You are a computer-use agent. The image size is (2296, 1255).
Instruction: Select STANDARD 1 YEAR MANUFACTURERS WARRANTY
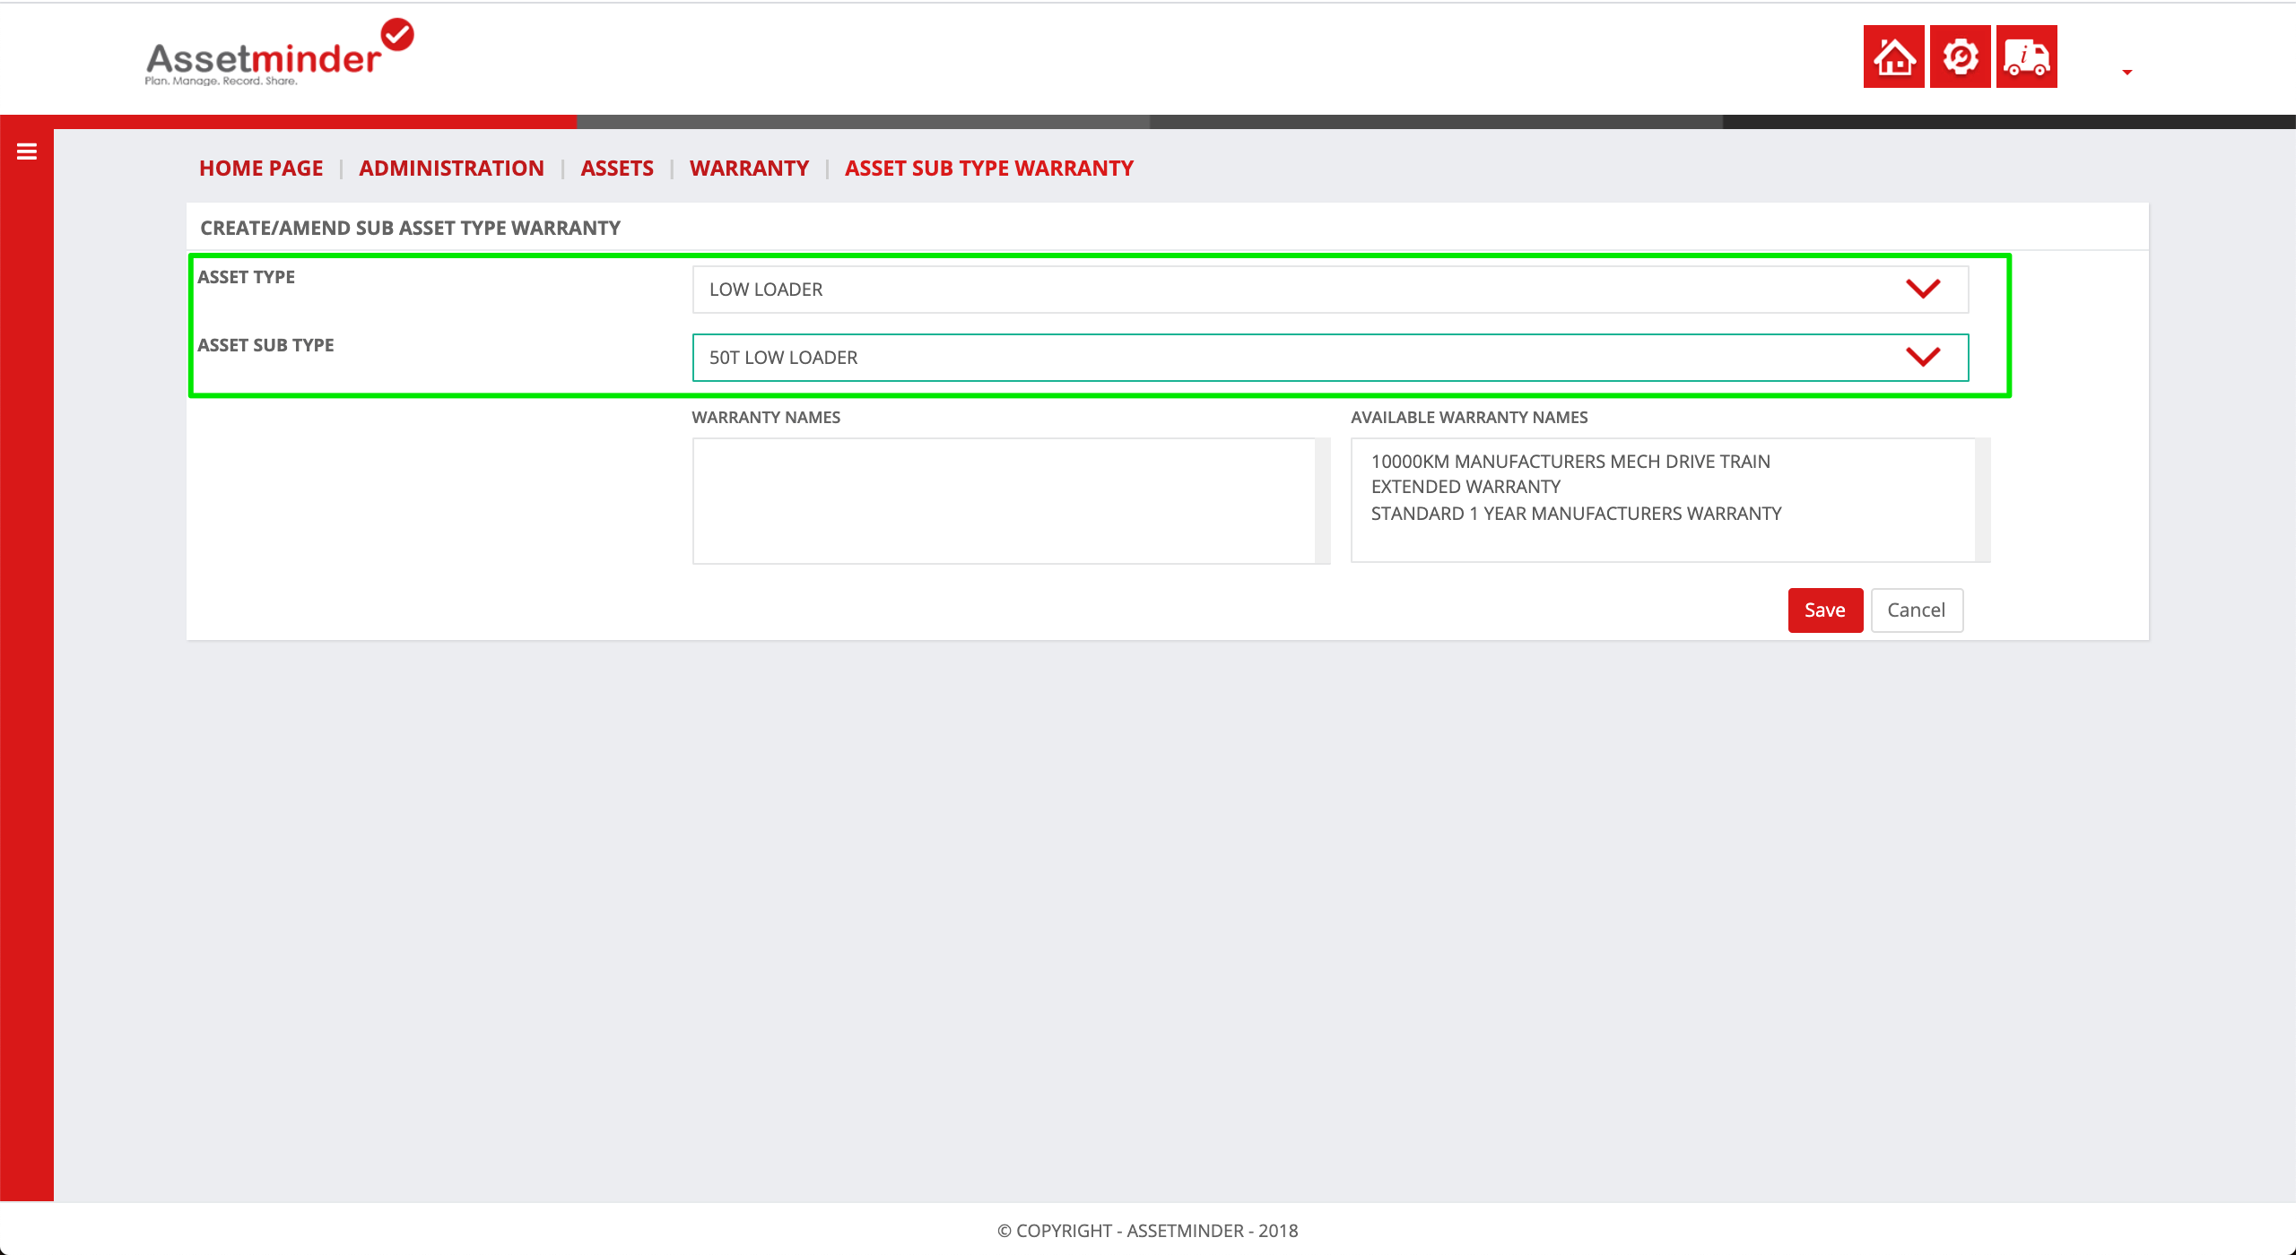(1576, 514)
